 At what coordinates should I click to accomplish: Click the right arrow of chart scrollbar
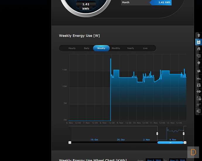coord(185,143)
